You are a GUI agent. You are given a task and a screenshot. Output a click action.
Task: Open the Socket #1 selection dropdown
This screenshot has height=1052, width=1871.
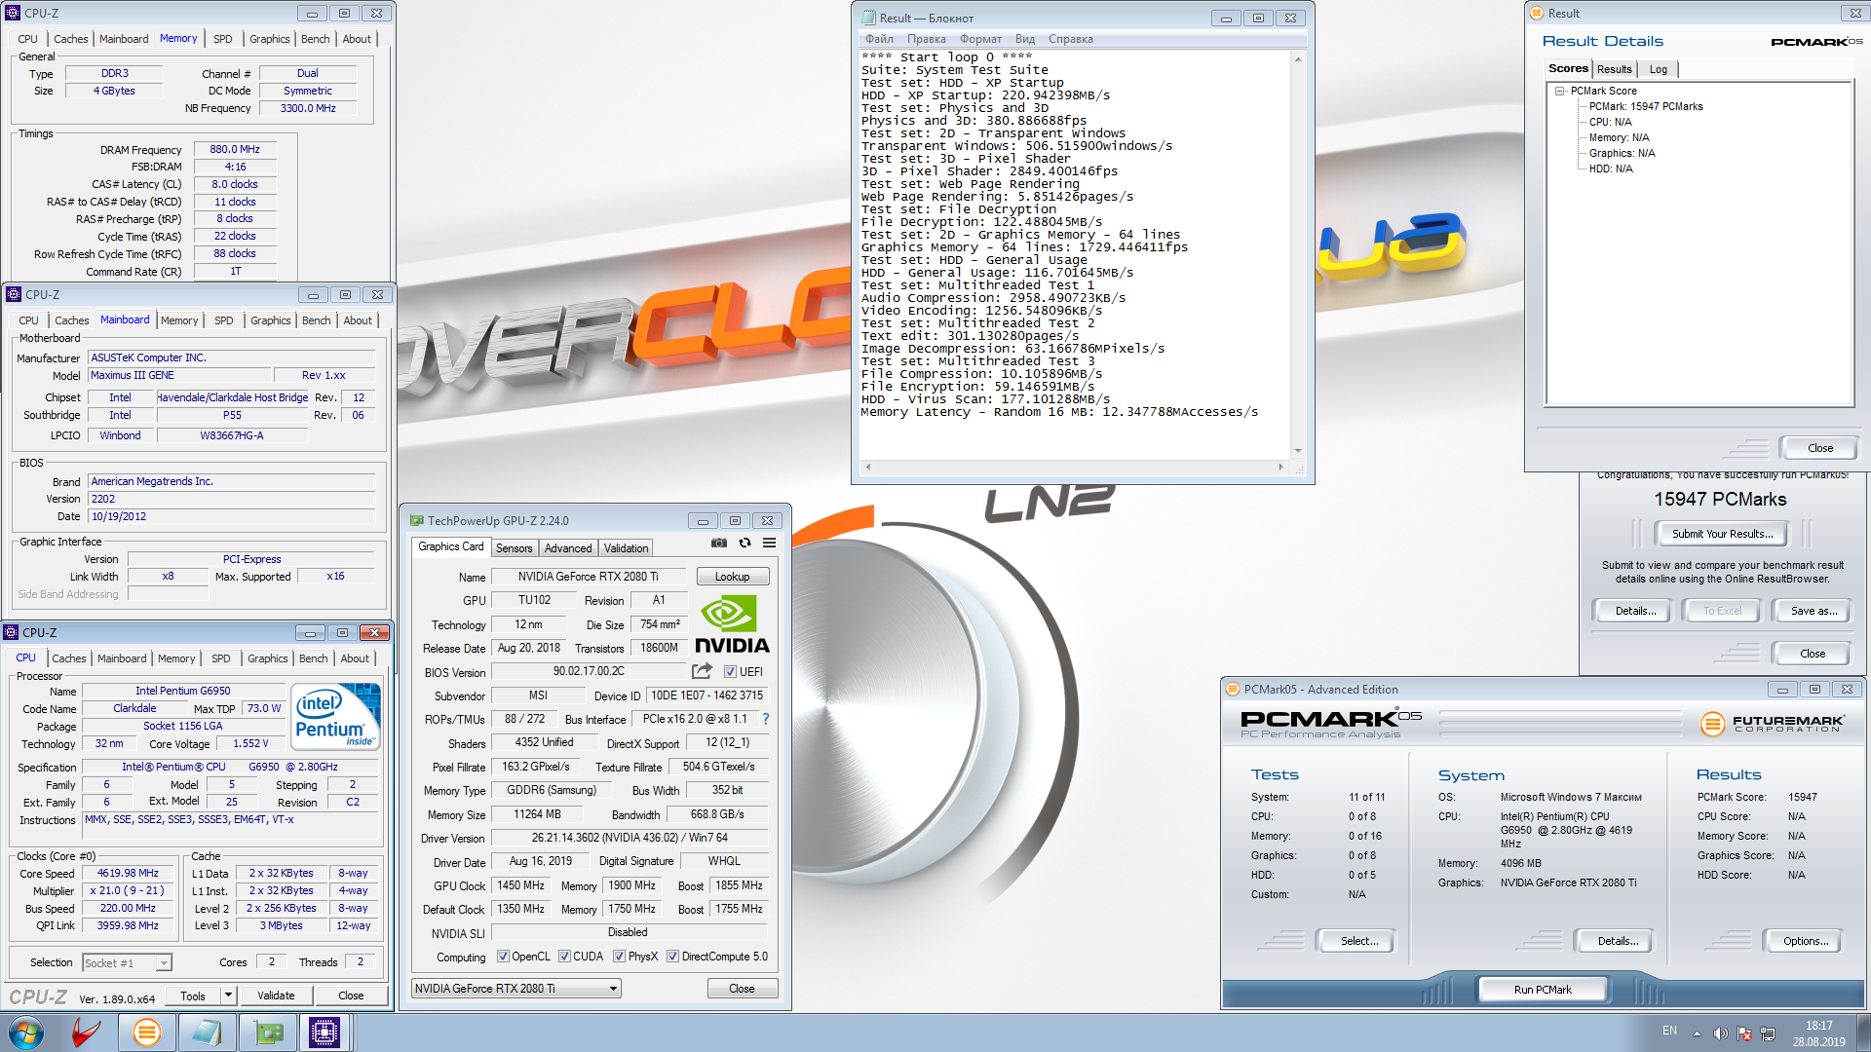127,962
